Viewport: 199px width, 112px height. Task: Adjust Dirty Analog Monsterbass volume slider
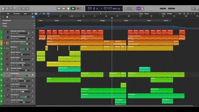(25, 91)
